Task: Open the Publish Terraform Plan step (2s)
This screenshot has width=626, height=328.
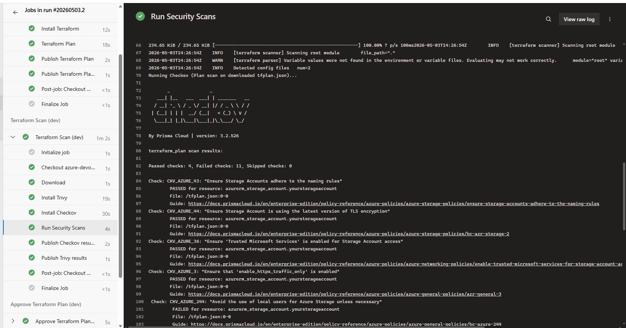Action: pyautogui.click(x=60, y=59)
